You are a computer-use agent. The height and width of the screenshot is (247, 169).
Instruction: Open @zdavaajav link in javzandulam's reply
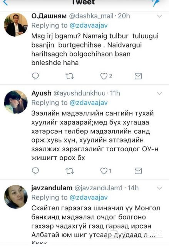pyautogui.click(x=89, y=197)
